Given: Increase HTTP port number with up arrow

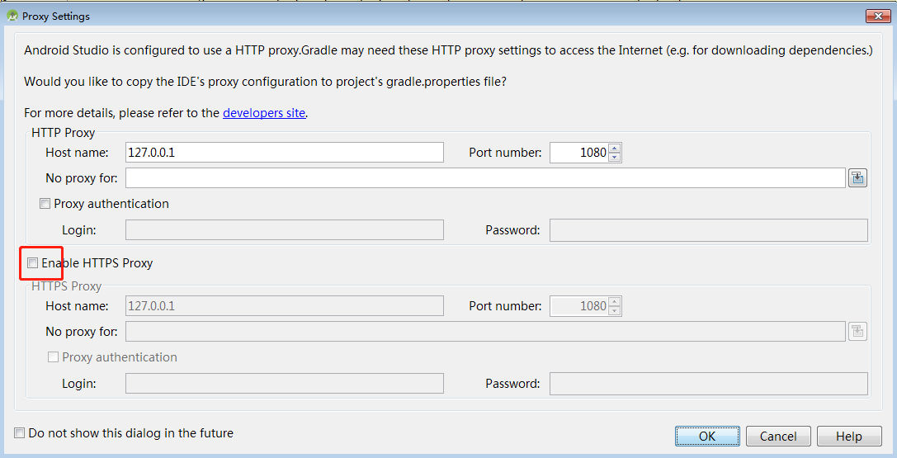Looking at the screenshot, I should (x=615, y=148).
